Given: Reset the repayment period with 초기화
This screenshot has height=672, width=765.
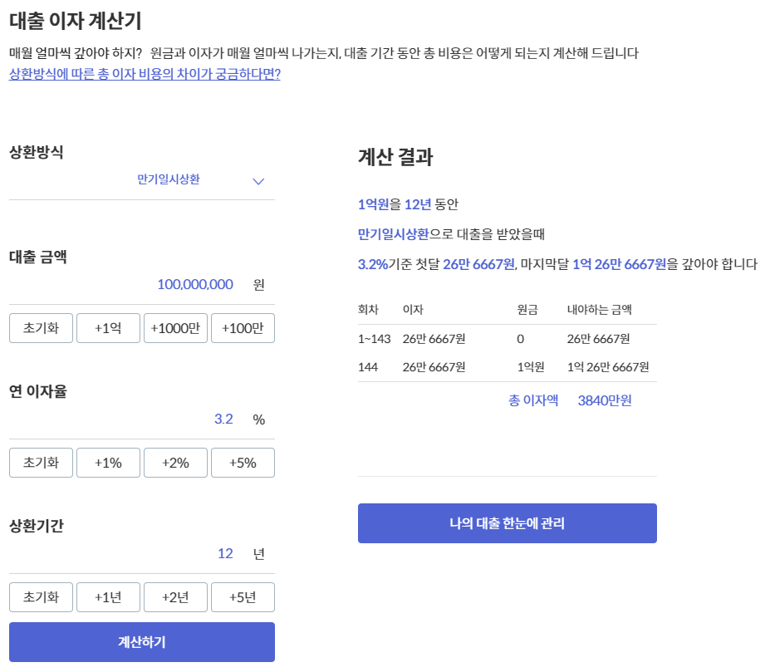Looking at the screenshot, I should pos(41,597).
